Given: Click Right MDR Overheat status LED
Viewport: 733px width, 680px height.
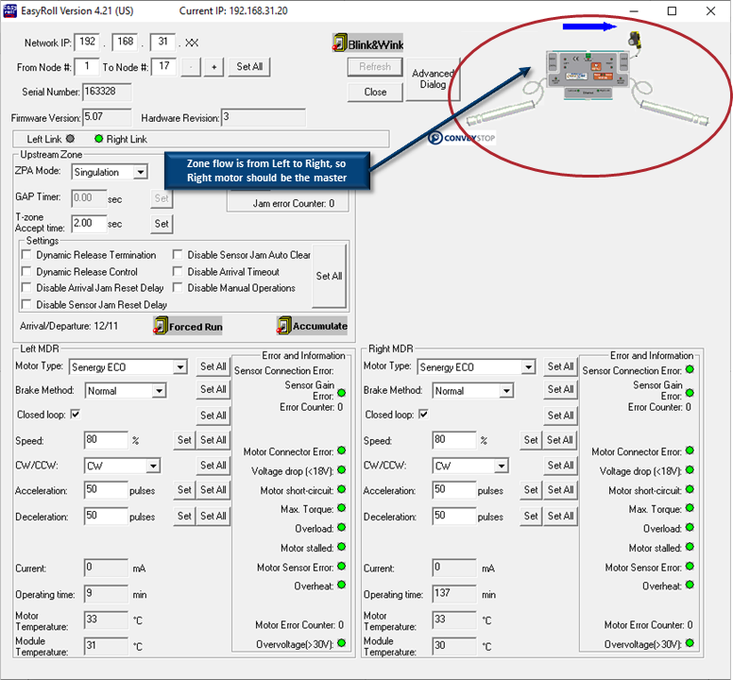Looking at the screenshot, I should [690, 585].
